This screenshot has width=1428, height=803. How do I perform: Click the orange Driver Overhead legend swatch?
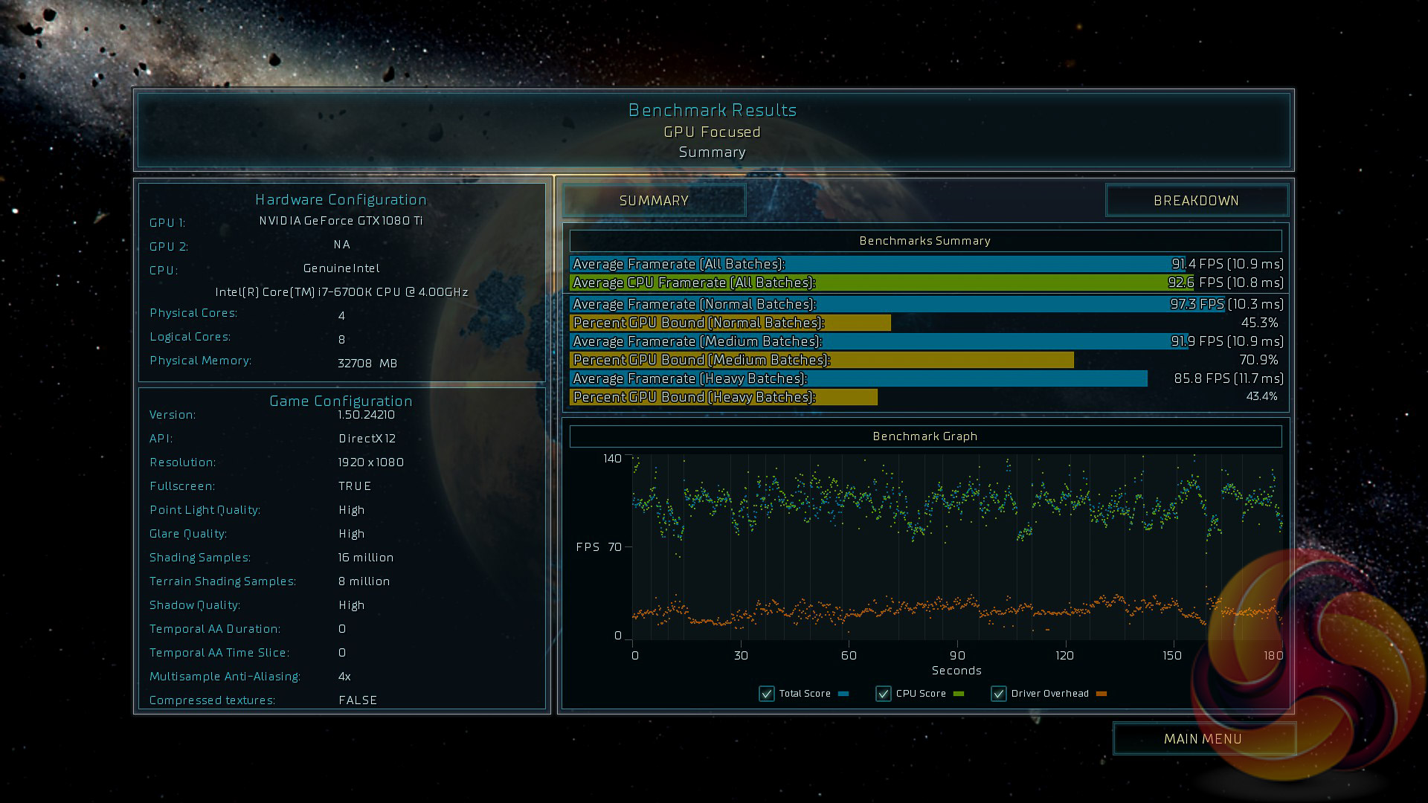[x=1101, y=694]
